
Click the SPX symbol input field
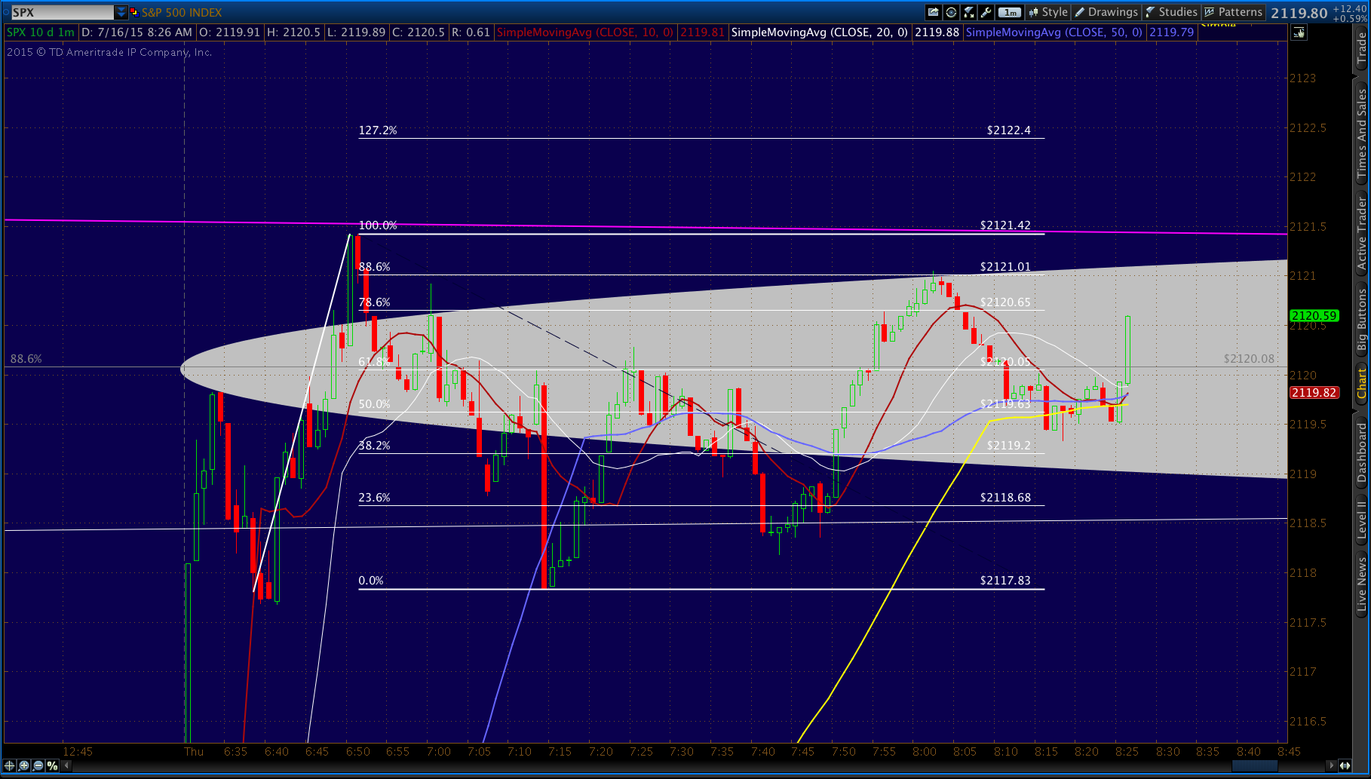click(x=63, y=12)
